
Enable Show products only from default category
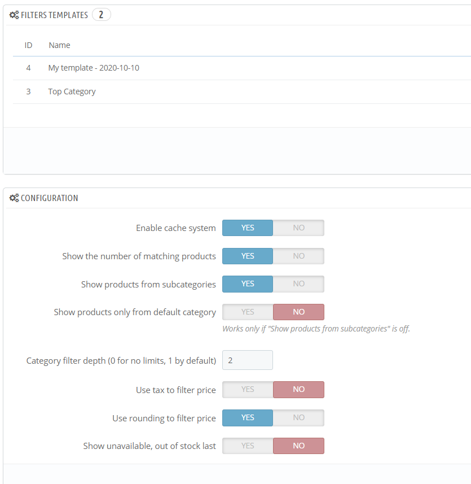248,312
